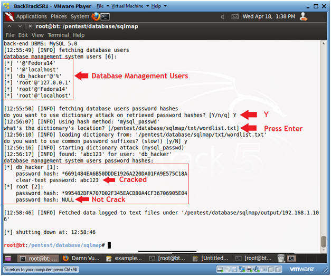This screenshot has width=331, height=276.
Task: Click the terminal scrollbar up arrow
Action: 324,43
